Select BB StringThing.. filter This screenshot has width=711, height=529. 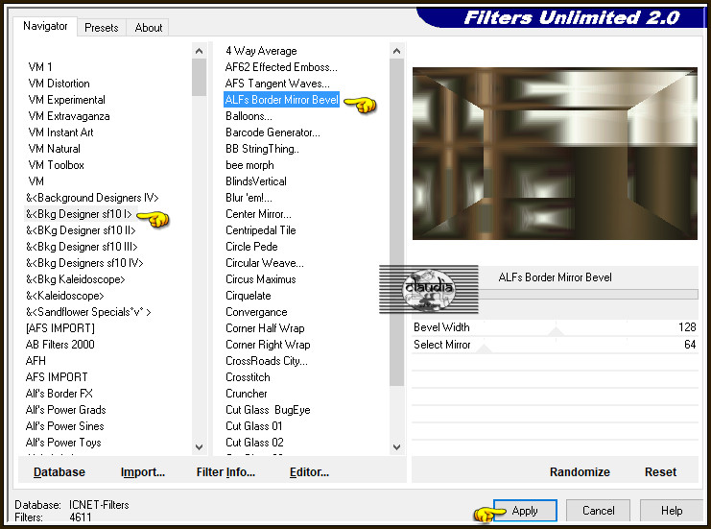point(262,149)
